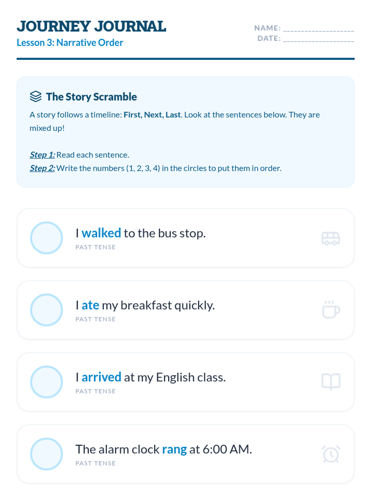Screen dimensions: 371x494
Task: Click the highlighted word 'arrived'
Action: click(101, 377)
